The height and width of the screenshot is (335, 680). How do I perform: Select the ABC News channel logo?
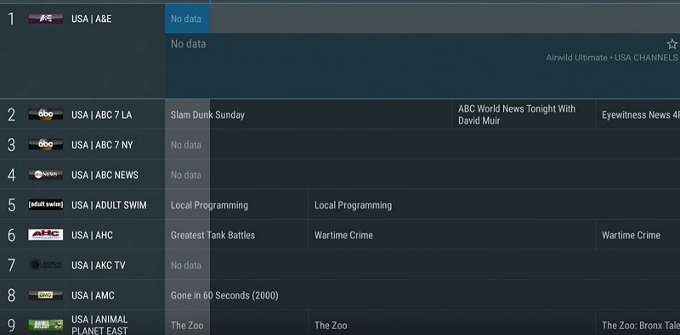point(46,175)
